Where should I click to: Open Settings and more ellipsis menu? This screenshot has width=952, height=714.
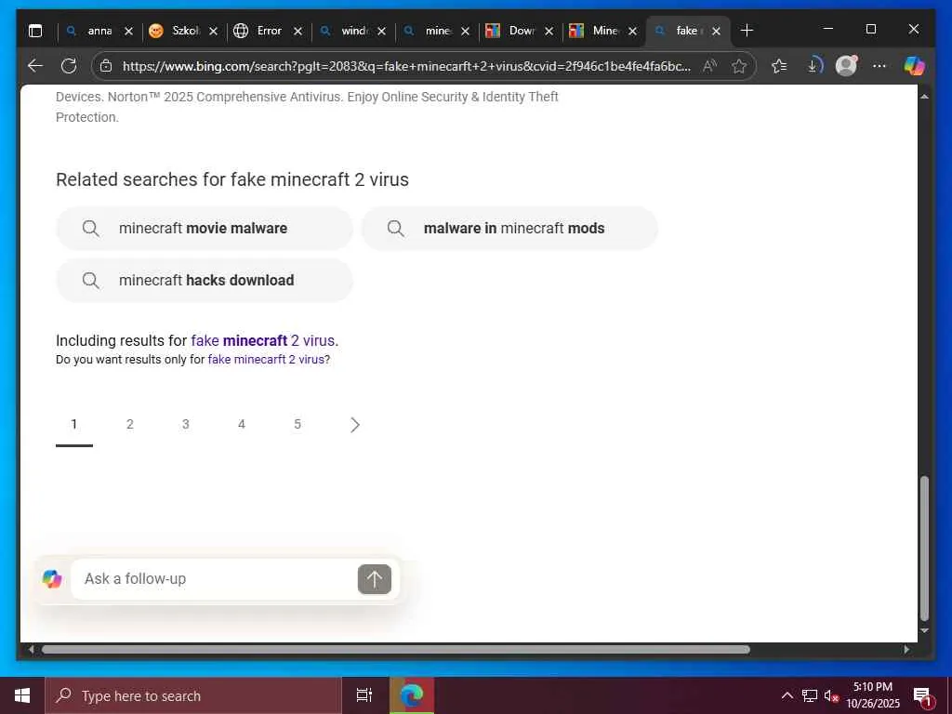[x=879, y=66]
